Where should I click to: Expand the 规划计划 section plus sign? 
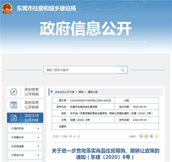point(38,155)
